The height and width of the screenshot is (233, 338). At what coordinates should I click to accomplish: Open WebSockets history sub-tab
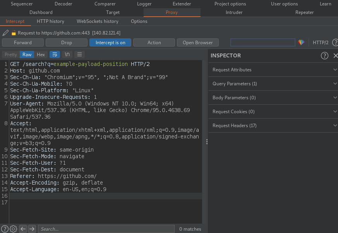98,21
